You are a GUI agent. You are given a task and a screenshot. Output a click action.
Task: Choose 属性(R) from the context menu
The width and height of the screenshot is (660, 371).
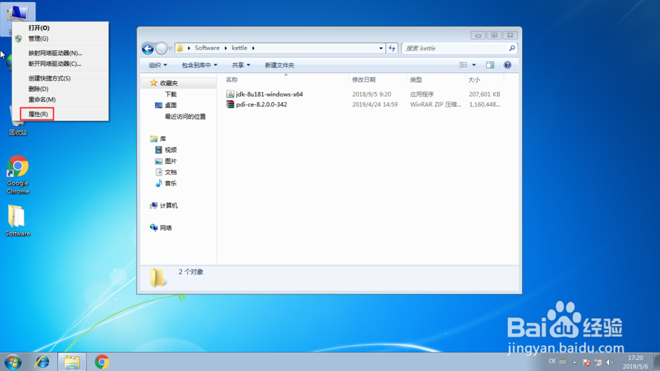point(60,114)
